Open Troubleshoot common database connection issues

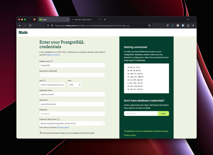coord(146,131)
